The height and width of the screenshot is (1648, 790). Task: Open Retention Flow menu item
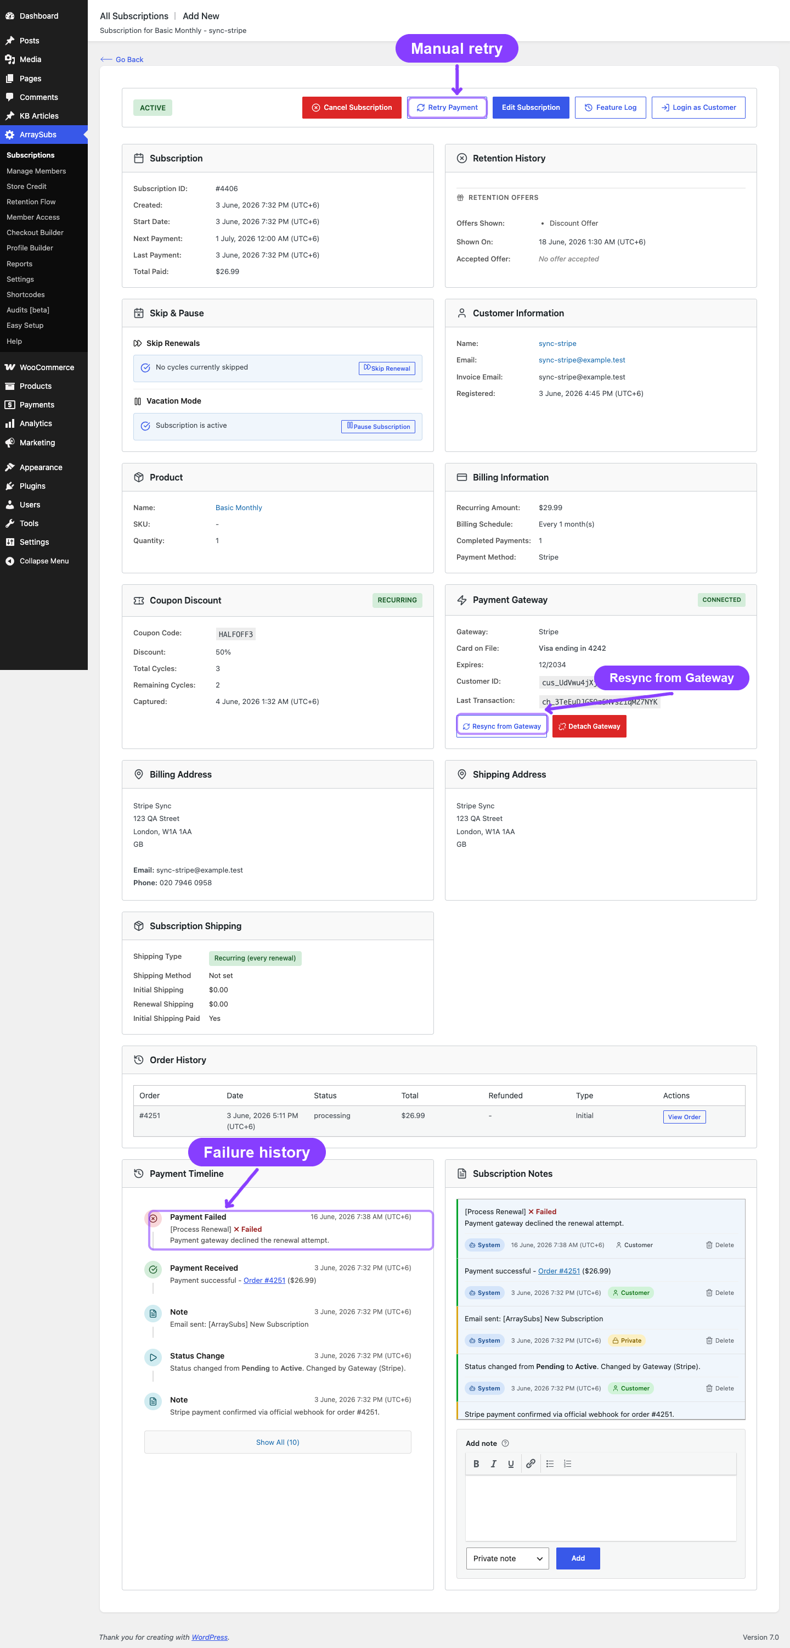(31, 202)
